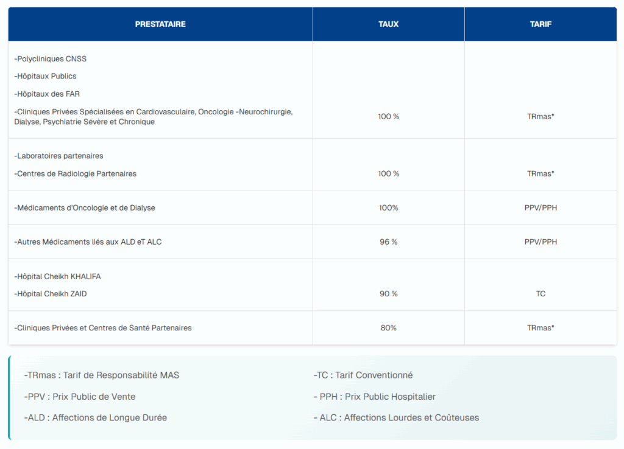Click the TRmas legend definition
Viewport: 624px width, 449px height.
[x=102, y=375]
